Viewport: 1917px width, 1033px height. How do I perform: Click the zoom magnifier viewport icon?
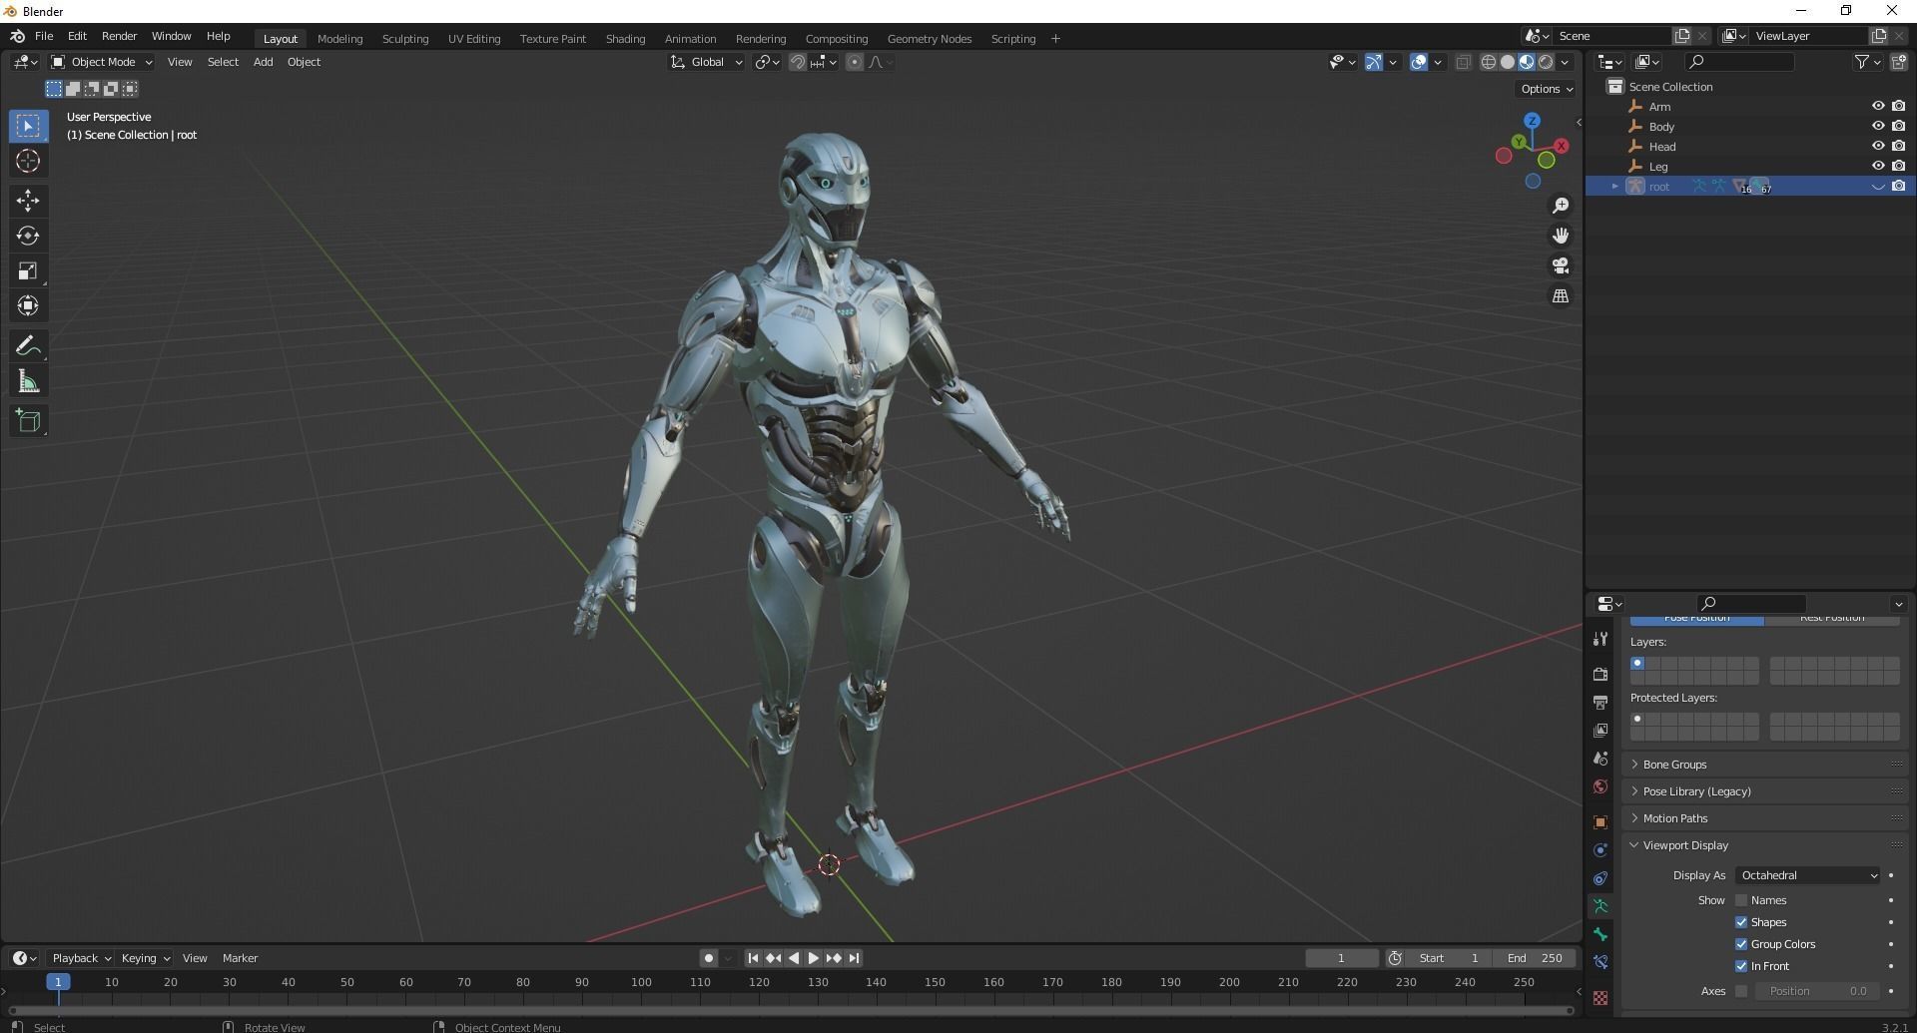1561,206
